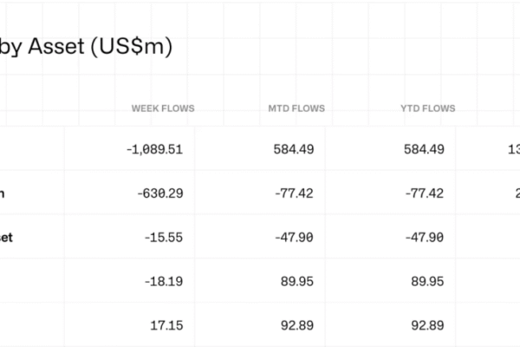This screenshot has width=520, height=347.
Task: Click 92.89 in the MTD FLOWS column
Action: tap(297, 324)
